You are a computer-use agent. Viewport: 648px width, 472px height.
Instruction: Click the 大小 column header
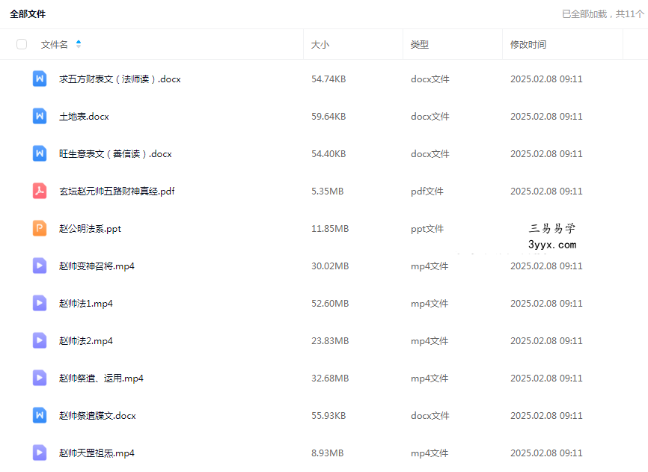tap(320, 45)
